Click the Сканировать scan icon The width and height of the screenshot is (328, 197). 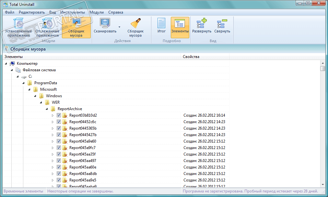pos(105,23)
